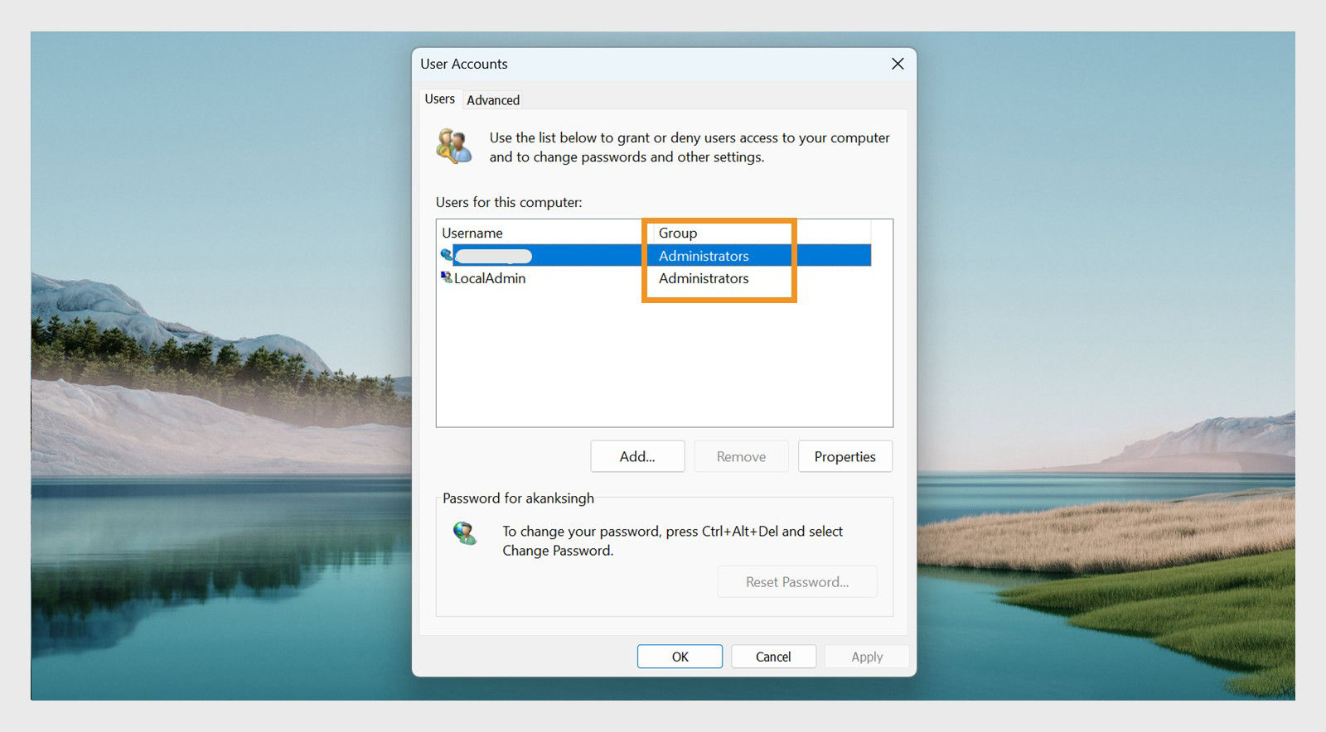The height and width of the screenshot is (732, 1326).
Task: Click the Administrators group of LocalAdmin
Action: click(x=704, y=278)
